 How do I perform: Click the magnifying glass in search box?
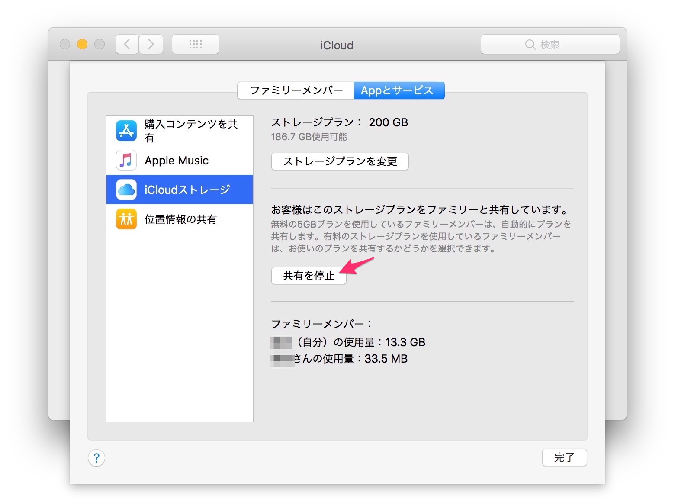click(x=530, y=45)
